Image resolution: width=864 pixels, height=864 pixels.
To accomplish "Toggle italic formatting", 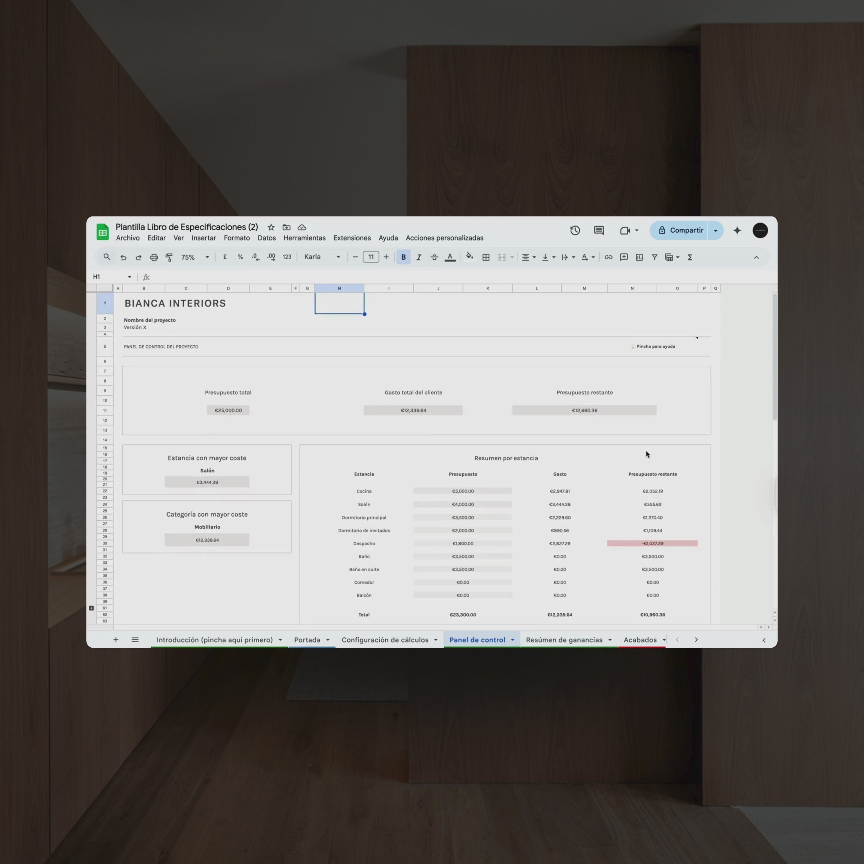I will point(419,257).
